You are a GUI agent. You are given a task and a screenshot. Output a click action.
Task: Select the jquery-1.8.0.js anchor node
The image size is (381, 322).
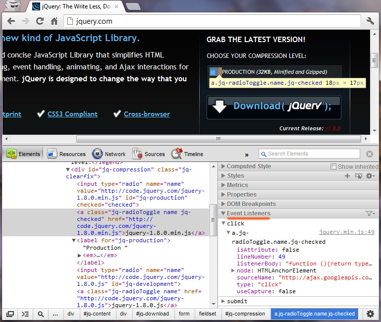(x=139, y=298)
